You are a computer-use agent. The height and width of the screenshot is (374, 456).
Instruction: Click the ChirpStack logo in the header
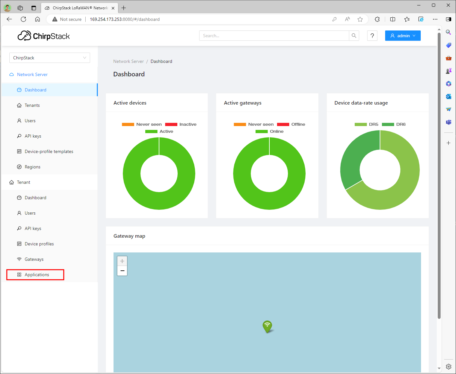click(44, 36)
